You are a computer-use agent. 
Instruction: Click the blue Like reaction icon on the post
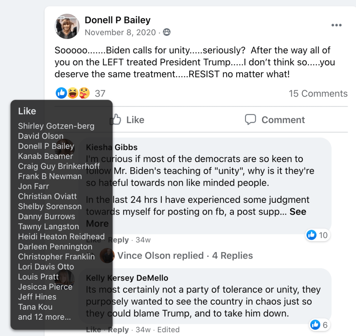61,93
